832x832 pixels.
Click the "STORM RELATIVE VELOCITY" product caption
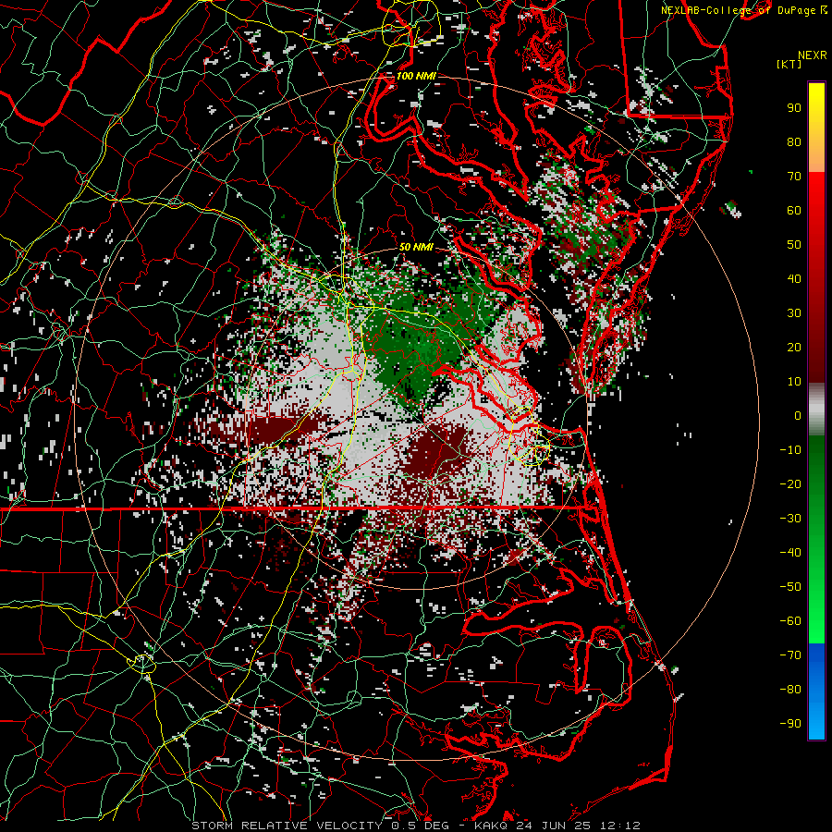coord(287,826)
